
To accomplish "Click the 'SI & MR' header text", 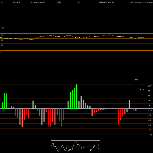I will point(16,2).
